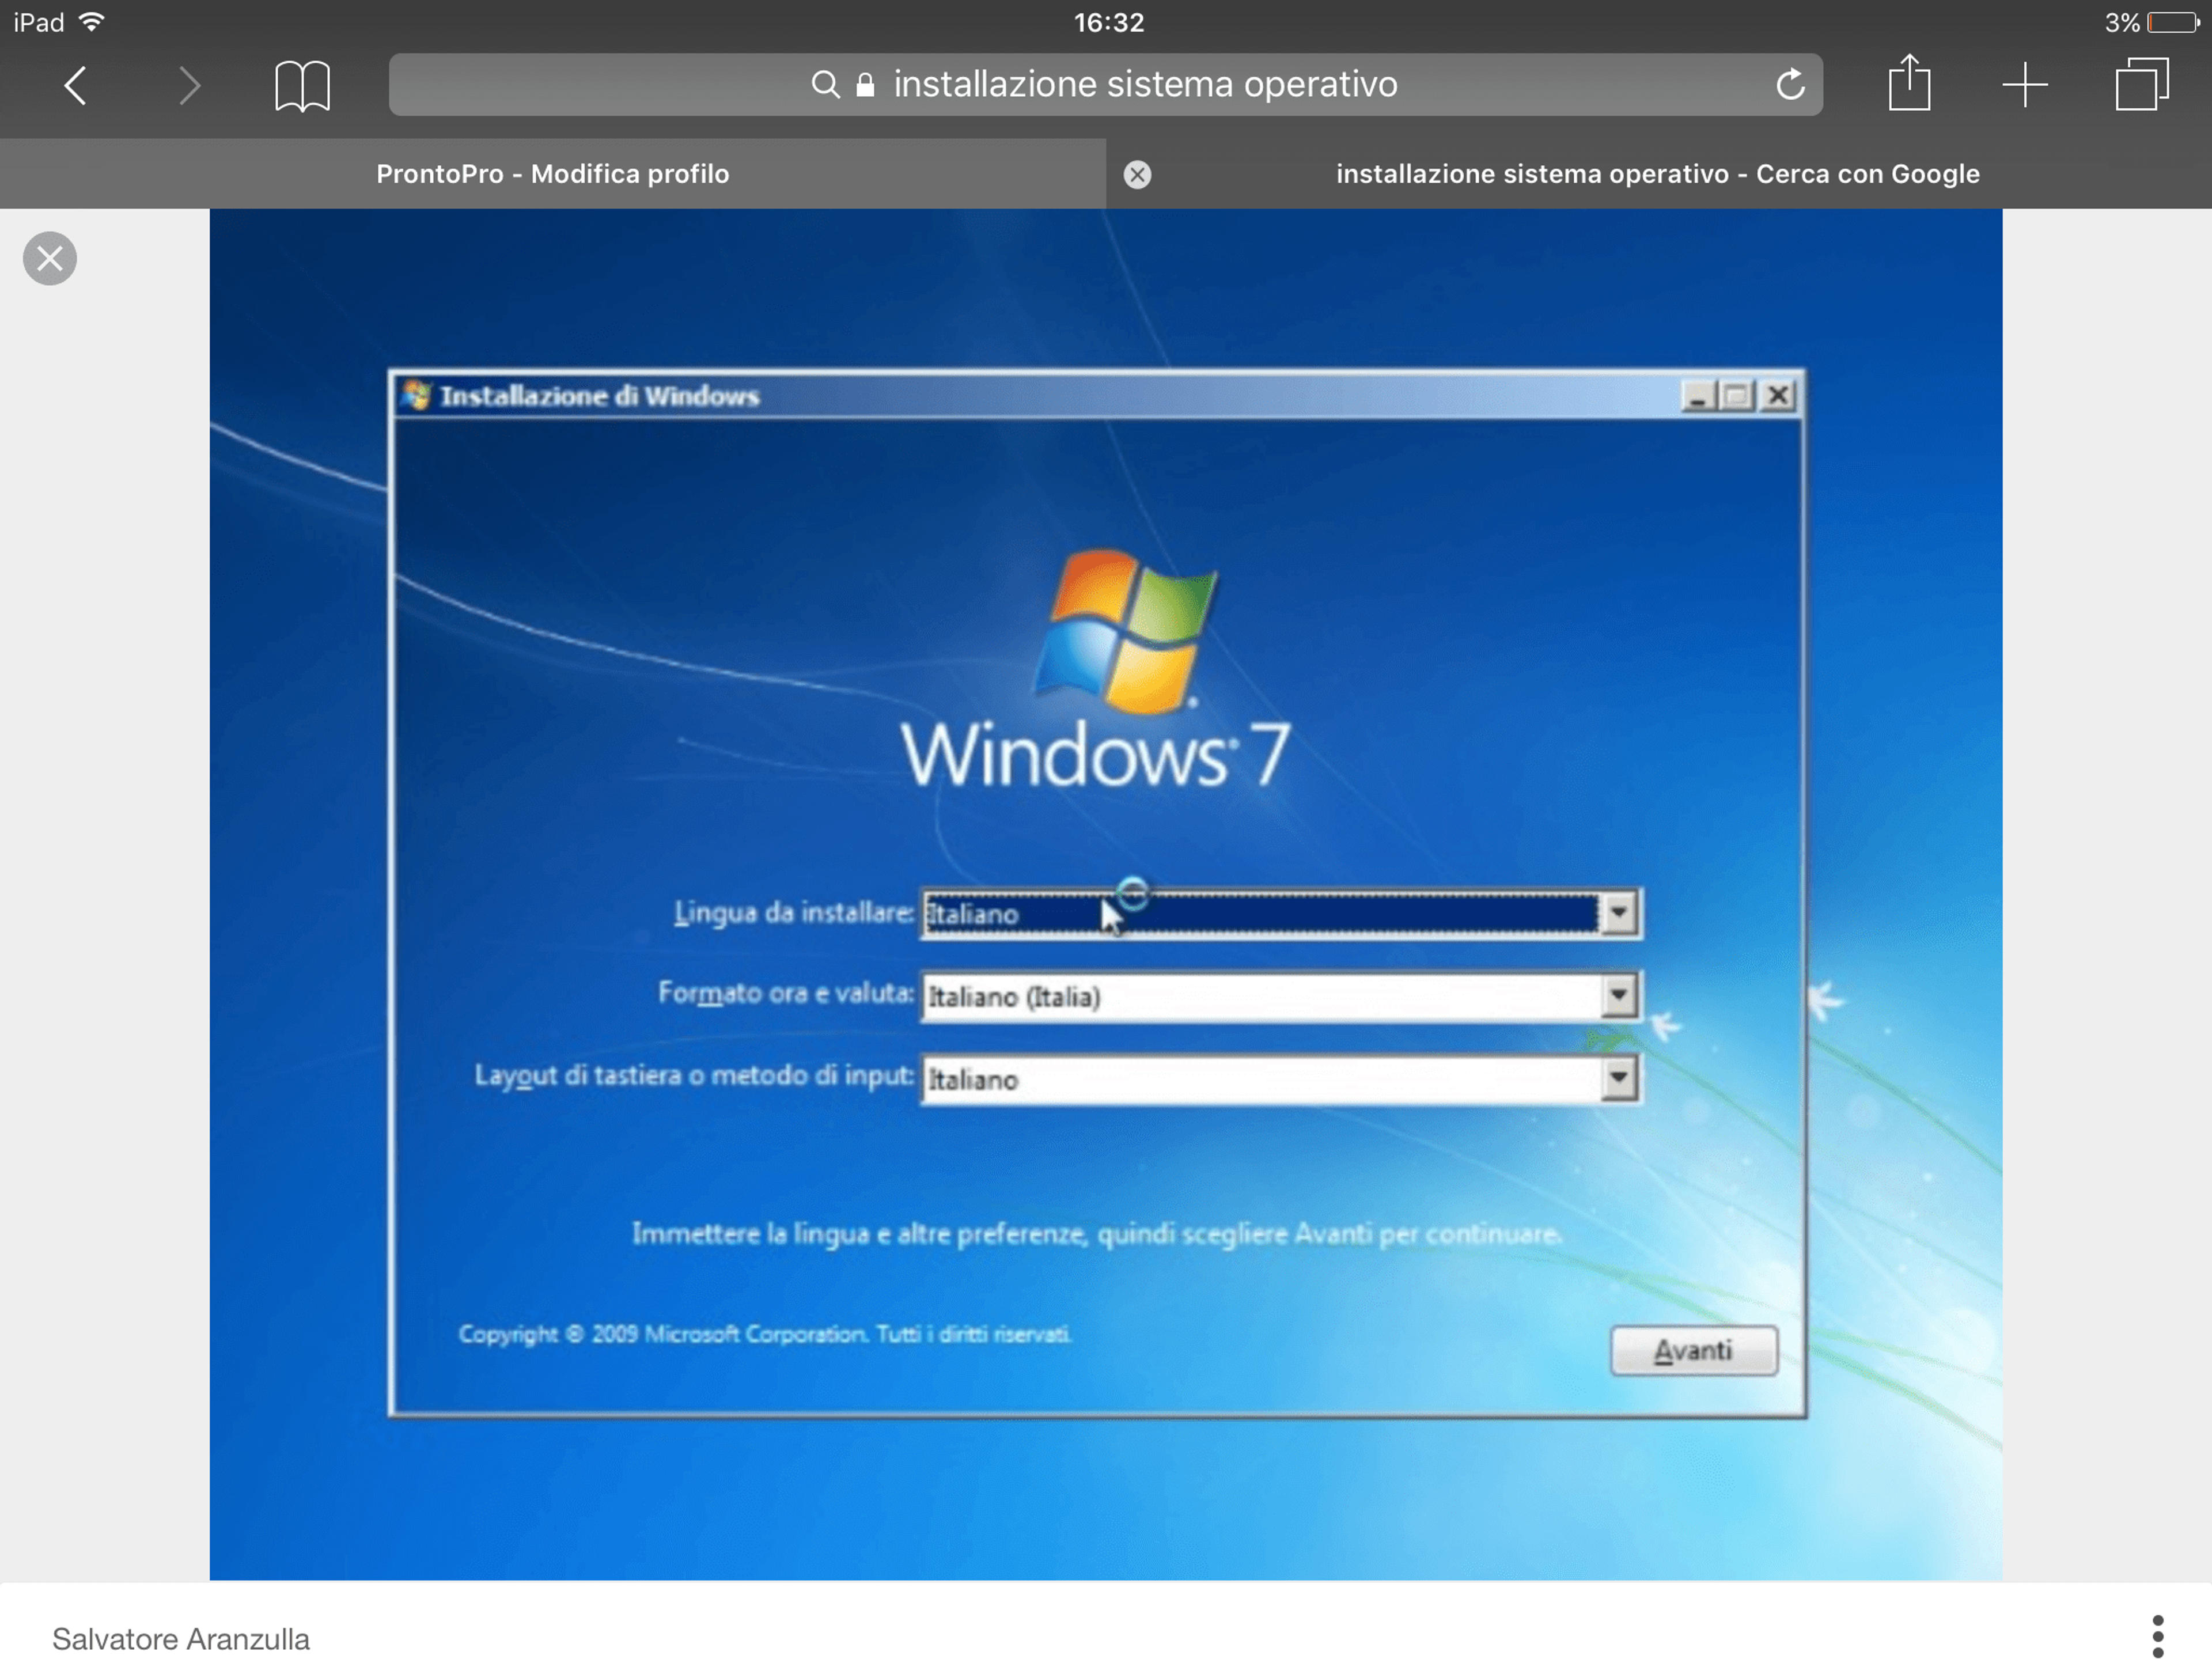Screen dimensions: 2212x1659
Task: Show all tabs overview icon
Action: click(2142, 84)
